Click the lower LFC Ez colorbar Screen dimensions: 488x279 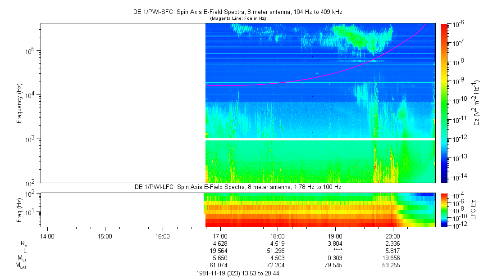pos(445,209)
